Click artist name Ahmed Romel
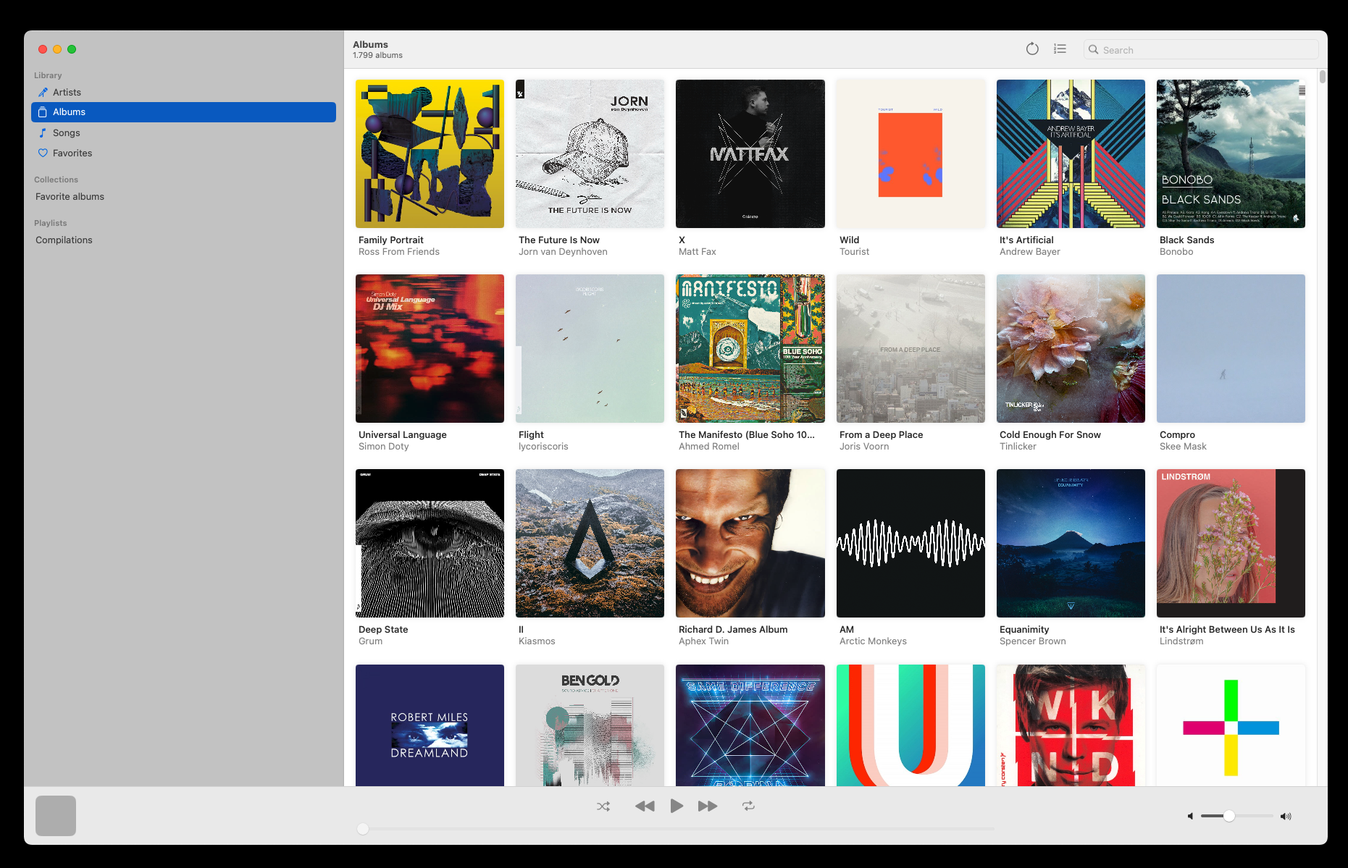The image size is (1348, 868). 708,447
